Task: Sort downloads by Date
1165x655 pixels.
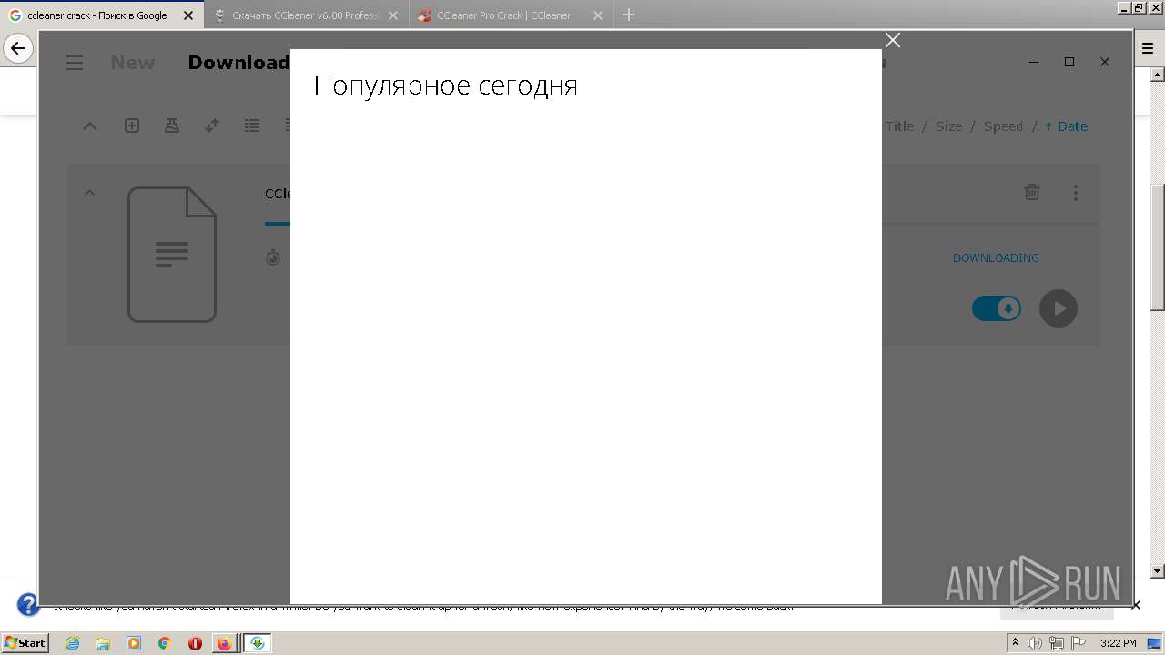Action: tap(1066, 126)
